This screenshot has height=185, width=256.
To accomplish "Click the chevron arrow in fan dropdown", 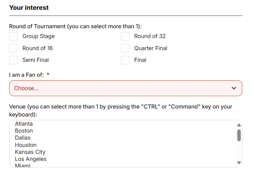I will (234, 88).
